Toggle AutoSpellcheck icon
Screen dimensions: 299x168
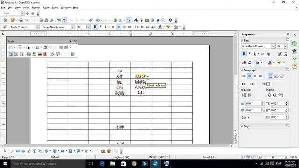(64, 20)
